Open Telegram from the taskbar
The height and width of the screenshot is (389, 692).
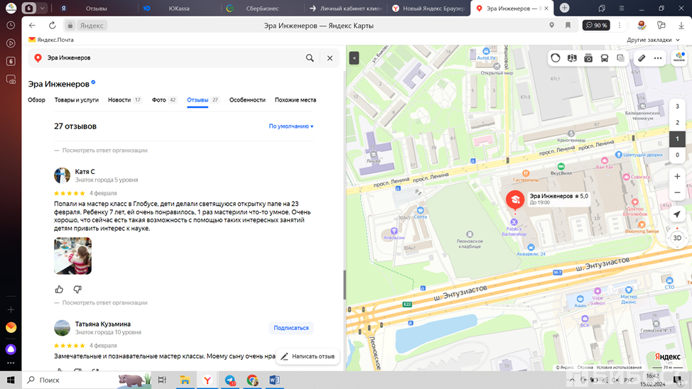tap(230, 380)
